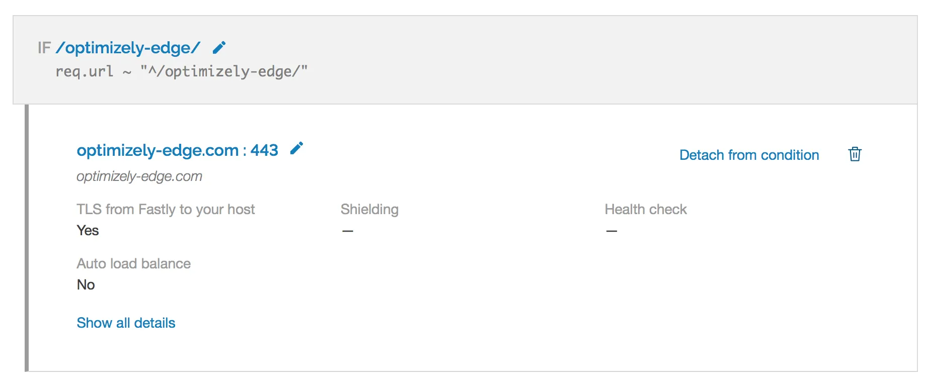This screenshot has height=382, width=928.
Task: Open the optimizely-edge.com : 443 host link
Action: [177, 150]
